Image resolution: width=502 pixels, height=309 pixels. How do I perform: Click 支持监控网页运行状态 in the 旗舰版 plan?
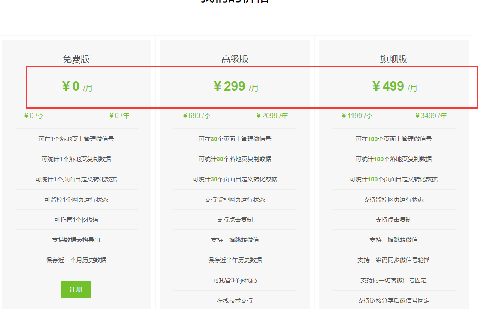[x=393, y=199]
